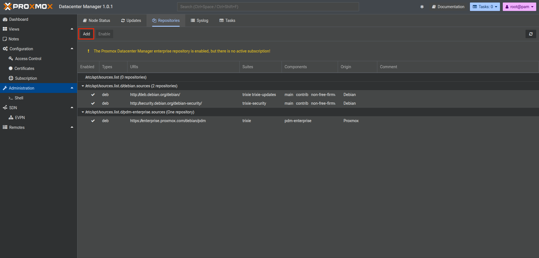
Task: Go to Access Control in sidebar
Action: click(x=38, y=59)
